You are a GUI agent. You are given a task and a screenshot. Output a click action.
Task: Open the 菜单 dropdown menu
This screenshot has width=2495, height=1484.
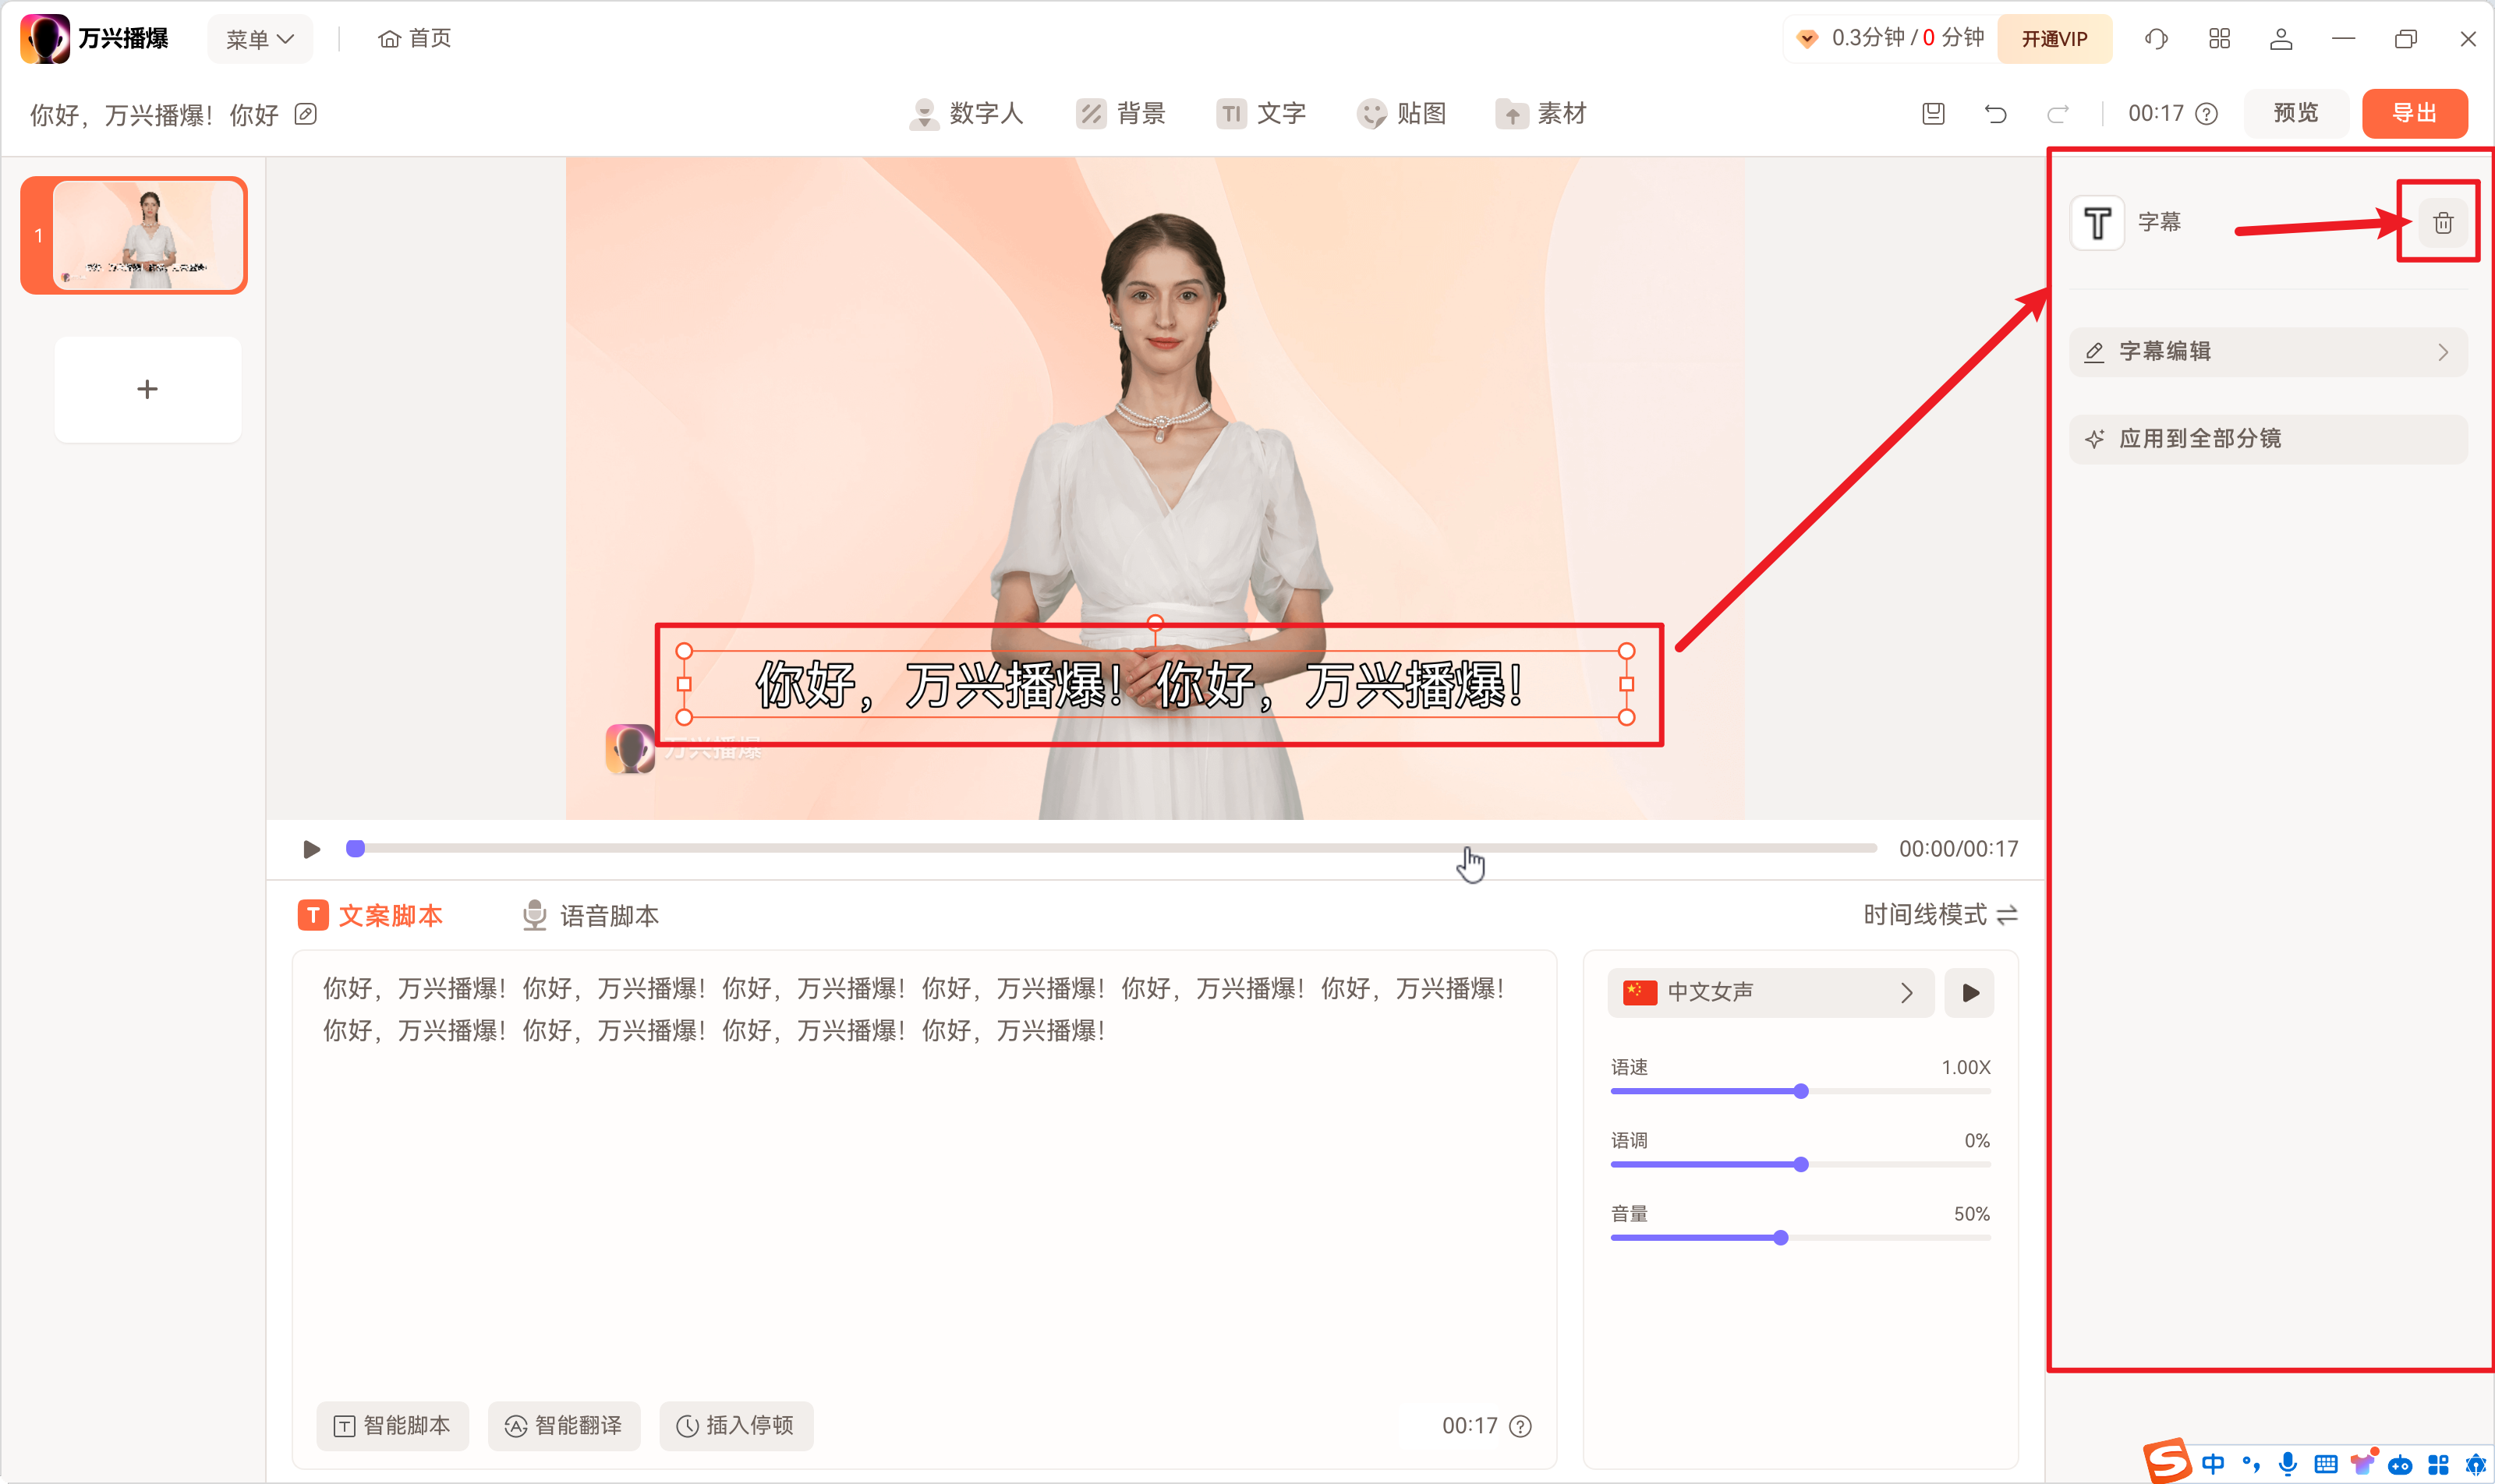[x=259, y=39]
